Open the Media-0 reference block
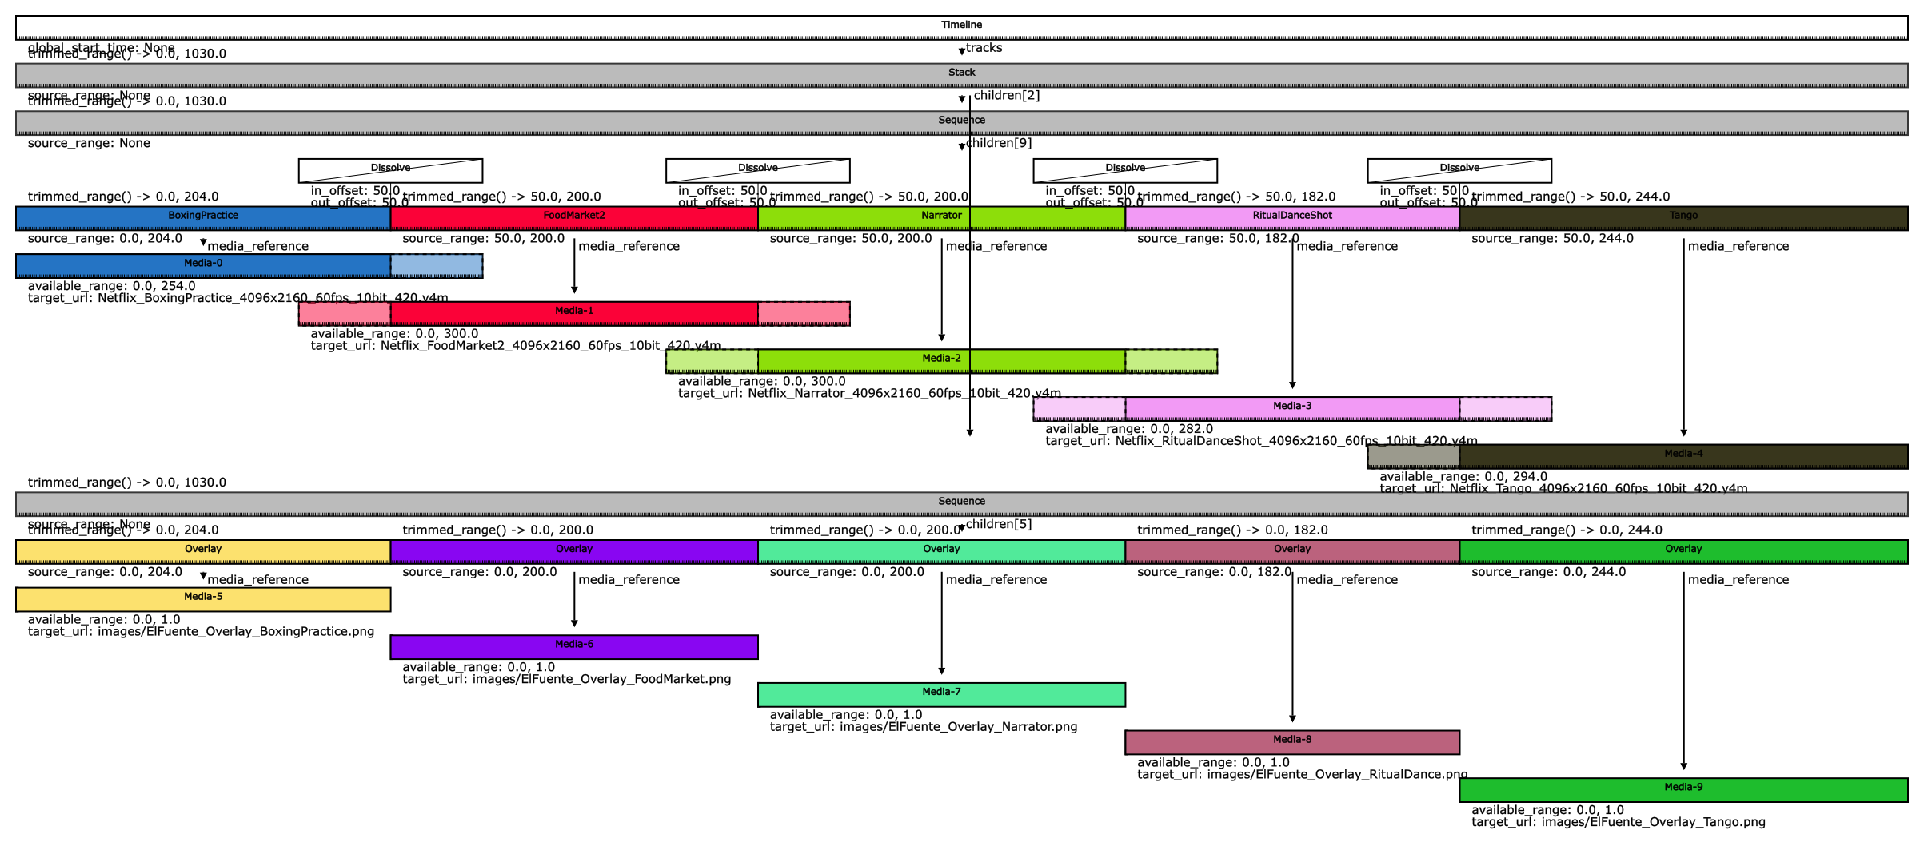Screen dimensions: 1924x842 coord(203,265)
